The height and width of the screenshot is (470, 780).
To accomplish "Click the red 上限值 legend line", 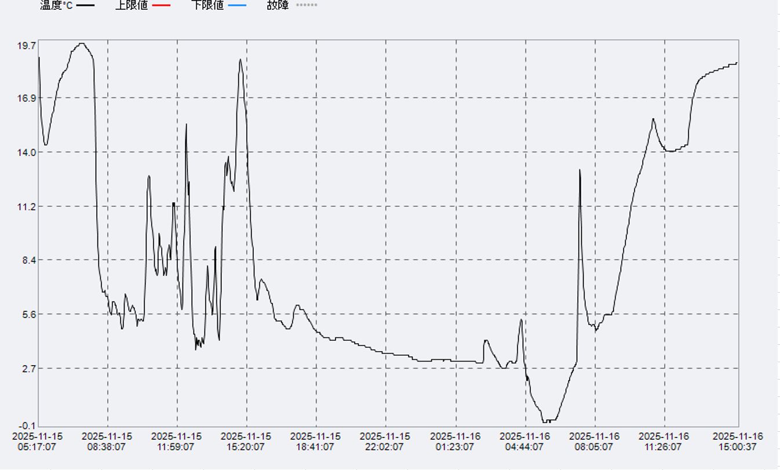I will (161, 5).
